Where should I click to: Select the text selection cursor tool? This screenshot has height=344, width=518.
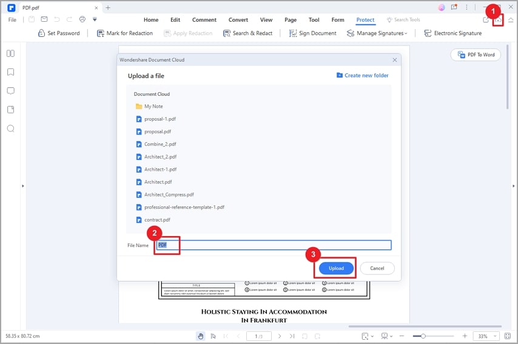click(213, 336)
